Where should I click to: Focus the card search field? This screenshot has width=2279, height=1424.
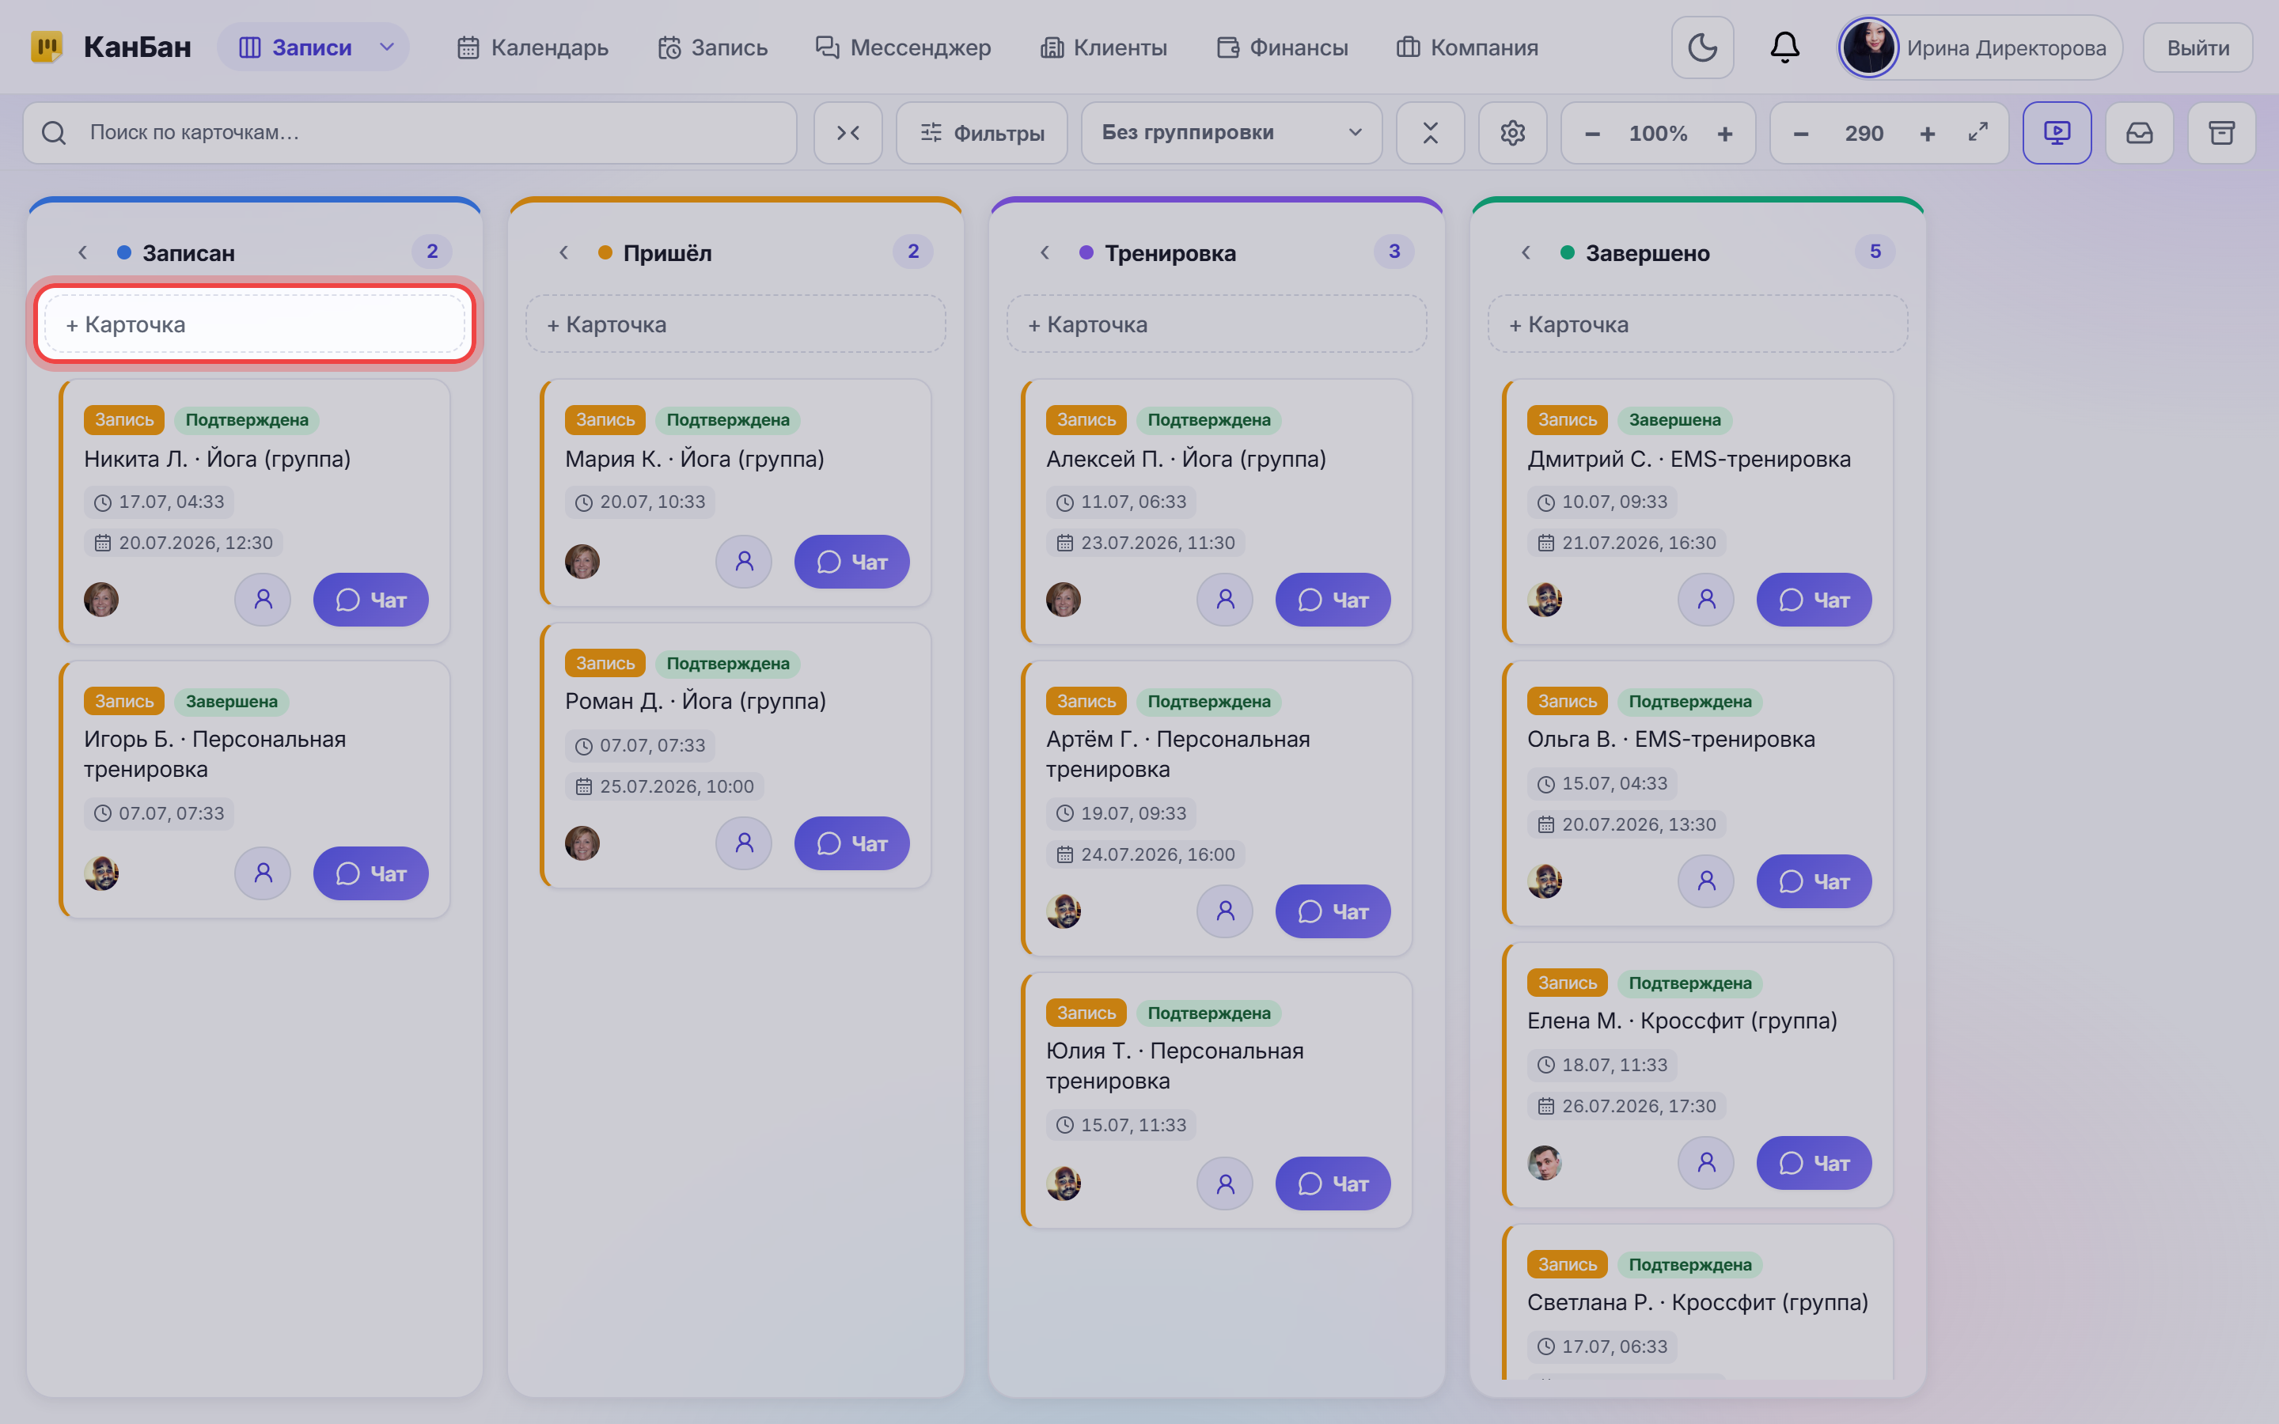click(411, 133)
